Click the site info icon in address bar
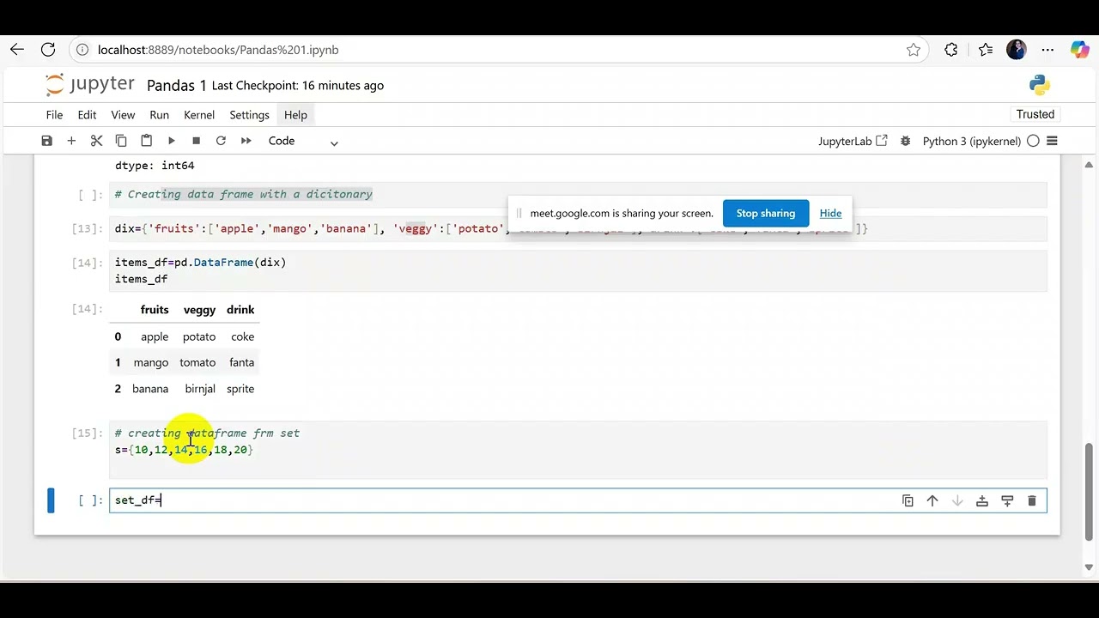Image resolution: width=1099 pixels, height=618 pixels. [82, 50]
